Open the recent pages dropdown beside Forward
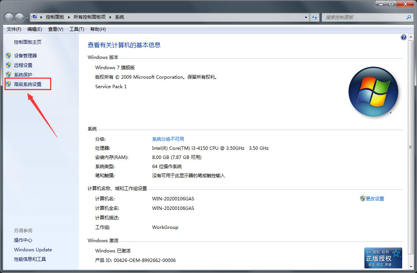The height and width of the screenshot is (273, 417). 27,18
